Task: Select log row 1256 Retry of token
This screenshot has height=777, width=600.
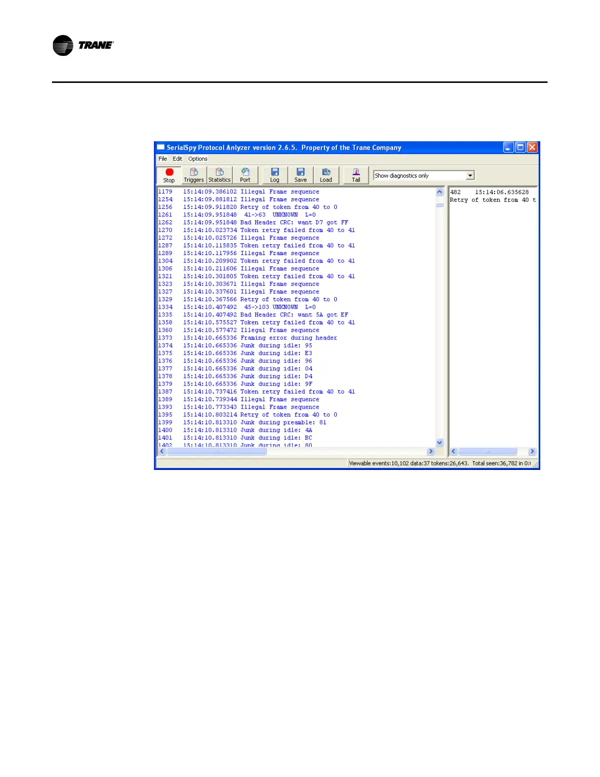Action: [248, 207]
